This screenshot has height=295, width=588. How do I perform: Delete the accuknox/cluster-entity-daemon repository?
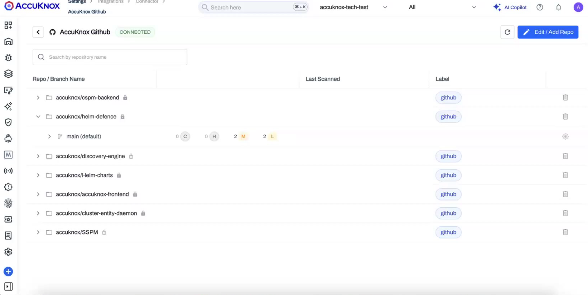click(565, 213)
